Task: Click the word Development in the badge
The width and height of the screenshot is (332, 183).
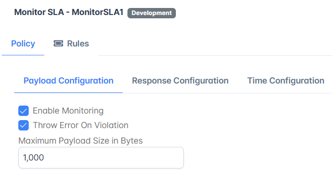Action: (x=151, y=13)
